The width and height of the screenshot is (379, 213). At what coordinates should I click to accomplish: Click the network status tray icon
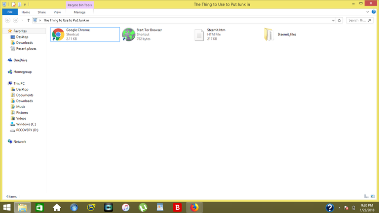tap(346, 208)
